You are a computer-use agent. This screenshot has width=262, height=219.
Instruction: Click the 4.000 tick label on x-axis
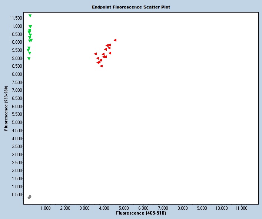(104, 208)
